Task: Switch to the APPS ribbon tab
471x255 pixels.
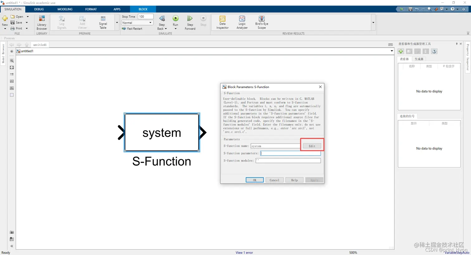Action: click(117, 9)
